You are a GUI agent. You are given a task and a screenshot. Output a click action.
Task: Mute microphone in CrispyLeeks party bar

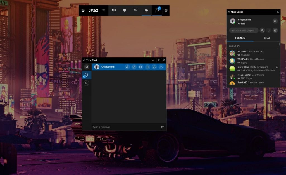(x=127, y=67)
